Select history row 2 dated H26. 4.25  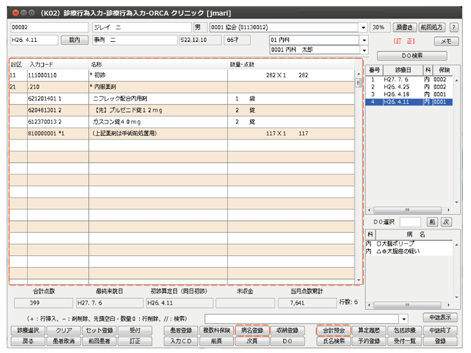tap(409, 87)
